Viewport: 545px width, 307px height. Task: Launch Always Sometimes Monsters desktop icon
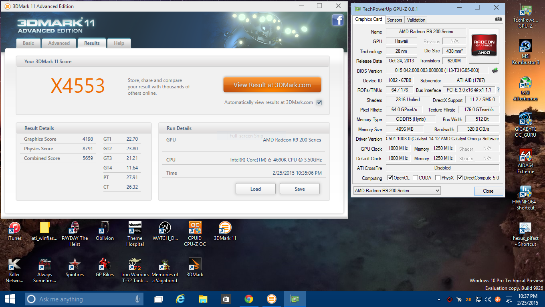44,270
